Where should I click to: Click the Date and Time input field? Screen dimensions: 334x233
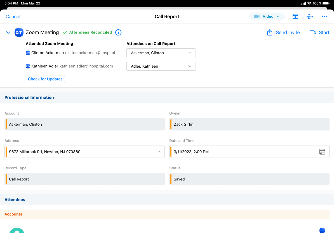click(243, 152)
